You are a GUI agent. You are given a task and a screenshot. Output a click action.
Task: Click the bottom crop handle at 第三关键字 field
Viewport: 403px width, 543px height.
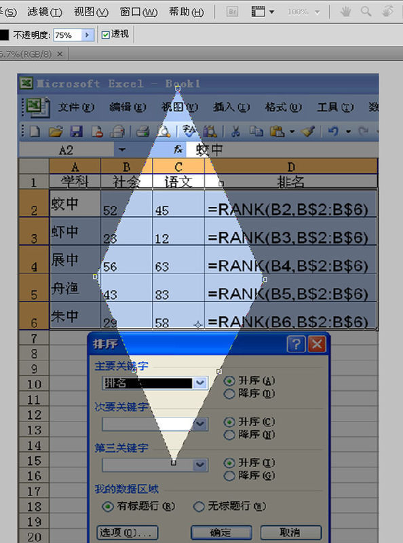(x=174, y=463)
